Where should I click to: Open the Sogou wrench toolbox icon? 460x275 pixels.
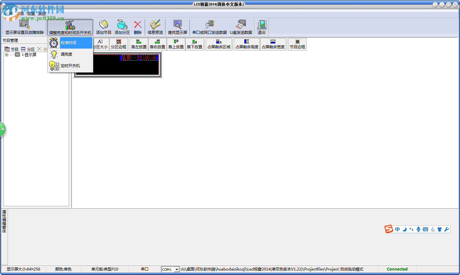pyautogui.click(x=447, y=229)
